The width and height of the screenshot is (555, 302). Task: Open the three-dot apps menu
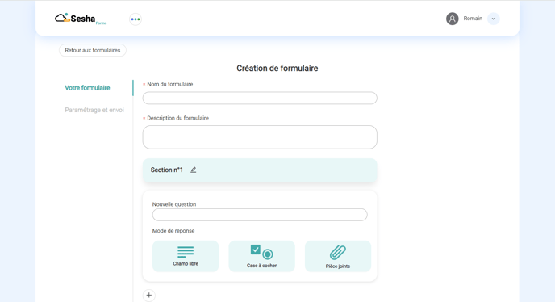click(136, 19)
